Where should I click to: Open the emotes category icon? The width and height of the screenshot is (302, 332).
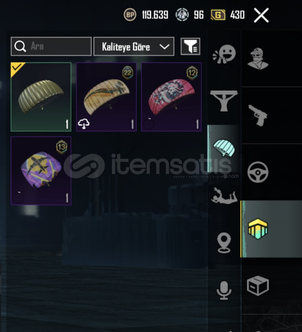pos(224,54)
